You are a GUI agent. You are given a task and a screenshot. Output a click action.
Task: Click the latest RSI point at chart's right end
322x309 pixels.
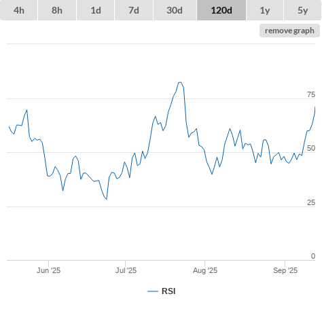tap(315, 107)
